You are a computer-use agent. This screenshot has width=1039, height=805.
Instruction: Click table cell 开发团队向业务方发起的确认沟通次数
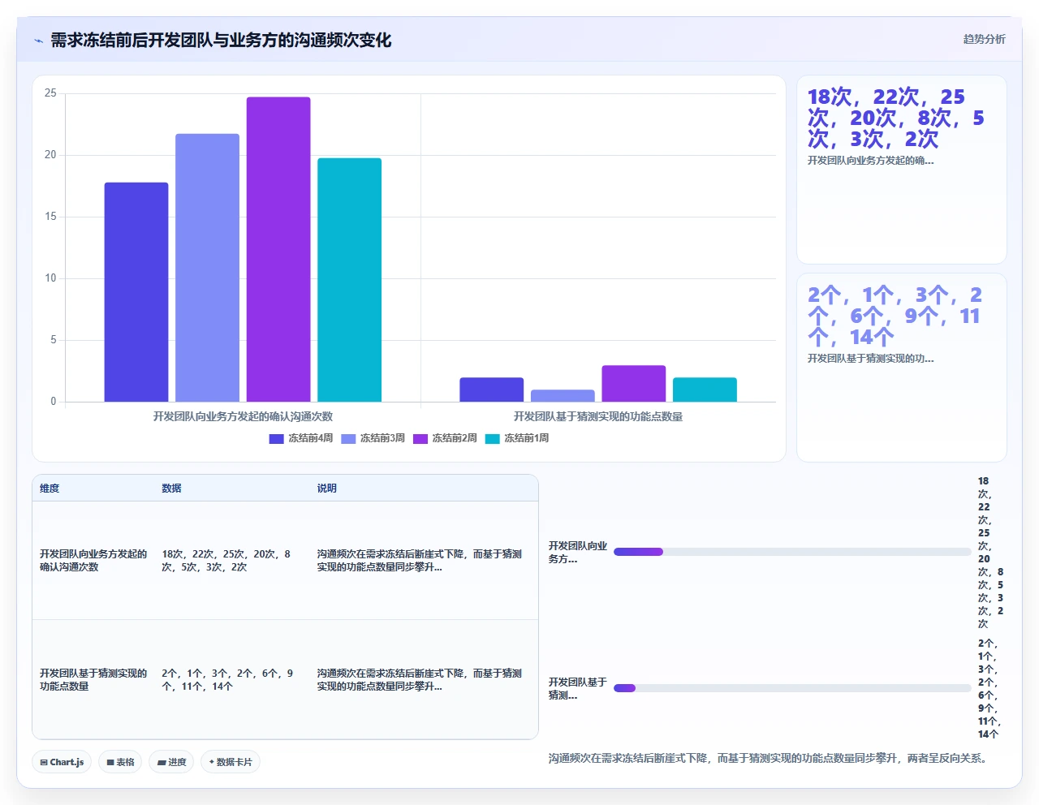[93, 561]
